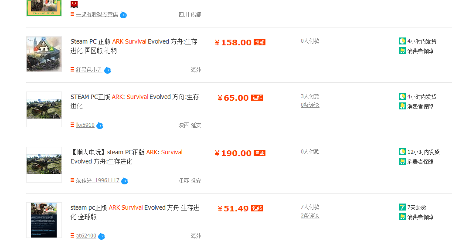Open the 2条评论 reviews link
452x248 pixels.
tap(310, 216)
